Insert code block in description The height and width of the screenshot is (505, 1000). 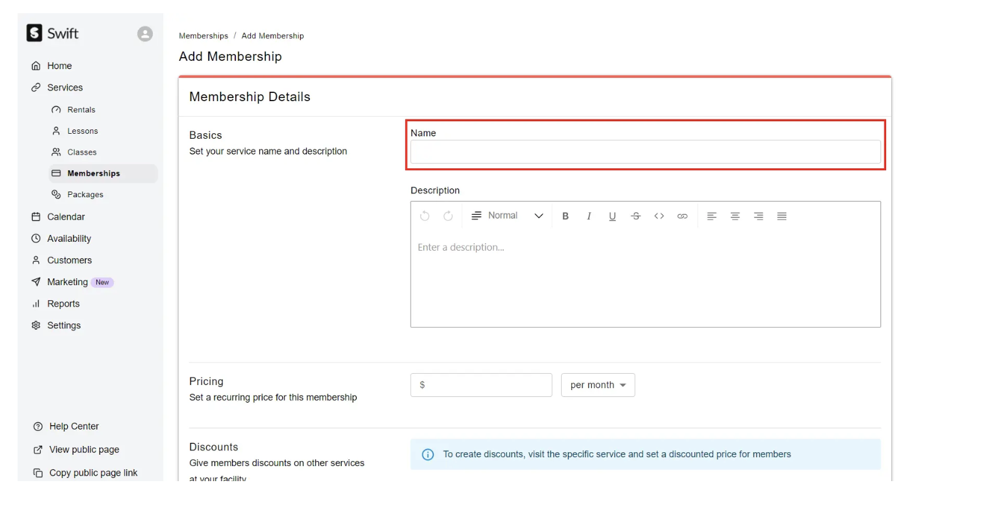[659, 216]
